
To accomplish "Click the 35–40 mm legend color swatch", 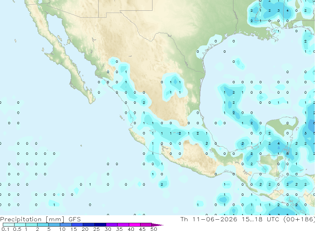I will coord(123,225).
